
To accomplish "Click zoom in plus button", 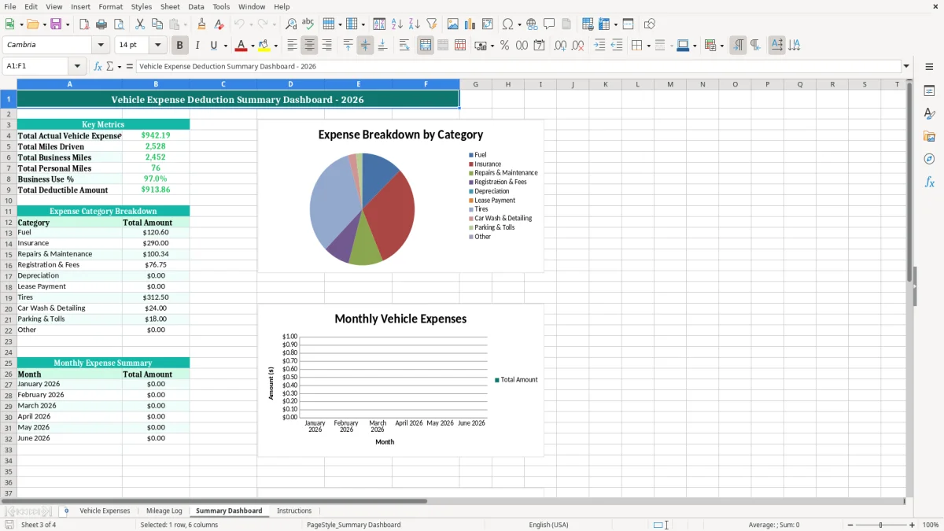I will 913,525.
